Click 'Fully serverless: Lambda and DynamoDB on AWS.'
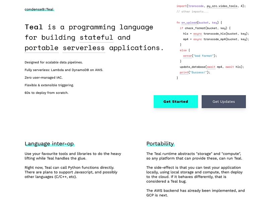This screenshot has height=201, width=268. 64,70
